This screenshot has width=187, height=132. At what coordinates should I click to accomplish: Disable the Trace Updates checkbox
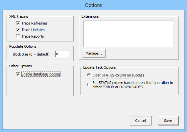18,30
